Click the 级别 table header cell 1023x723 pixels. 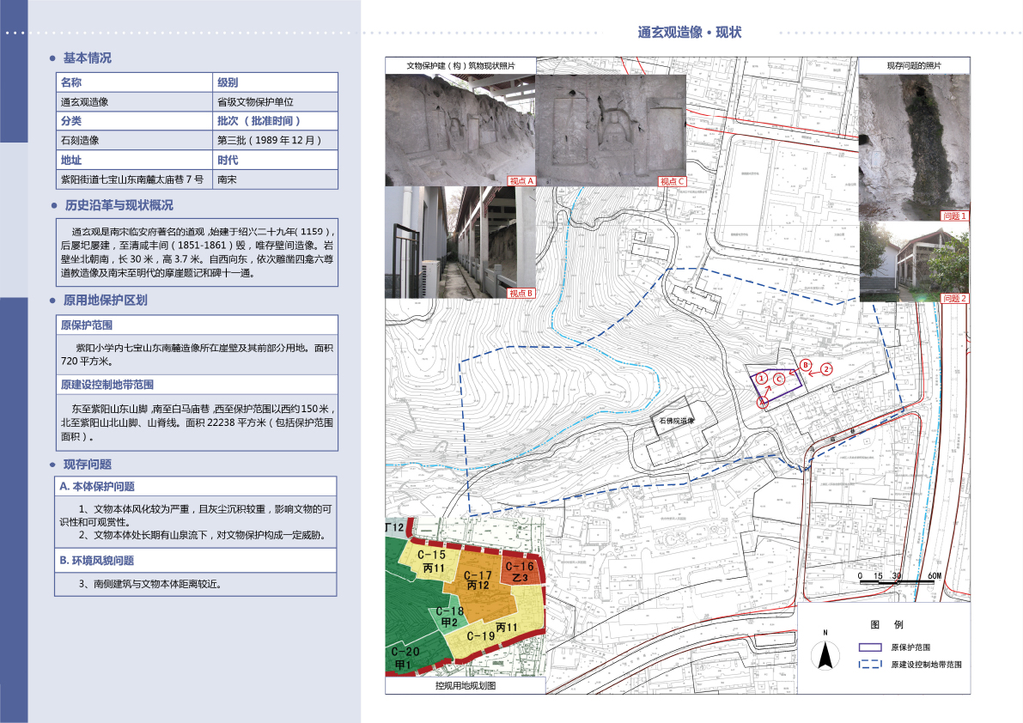click(x=276, y=82)
